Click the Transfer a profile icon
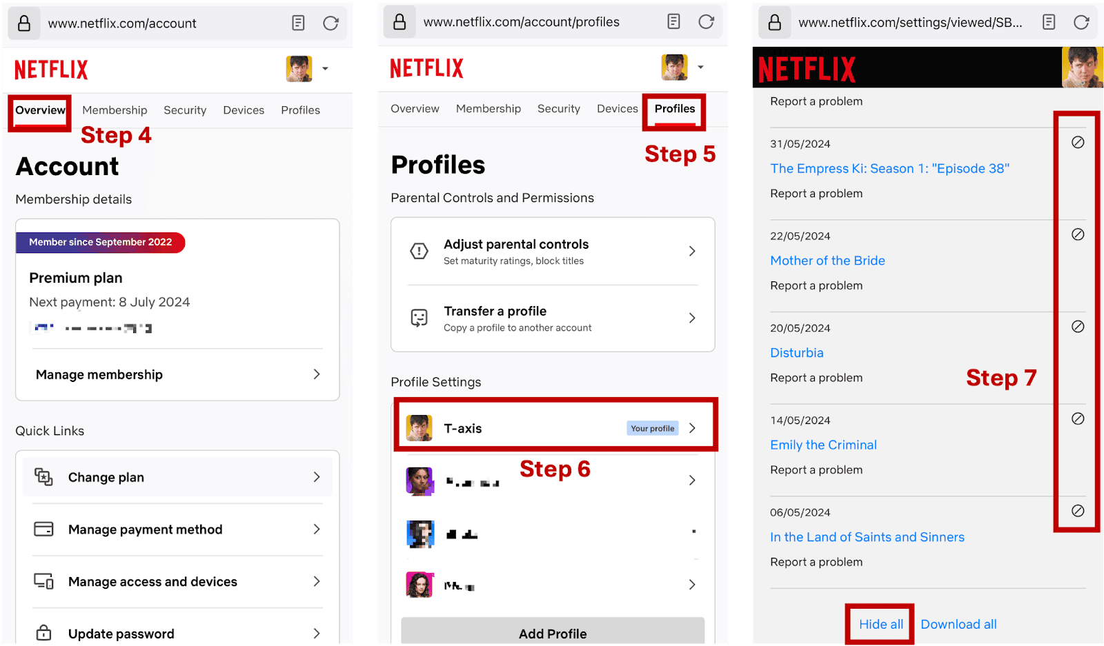This screenshot has width=1104, height=646. pyautogui.click(x=419, y=318)
